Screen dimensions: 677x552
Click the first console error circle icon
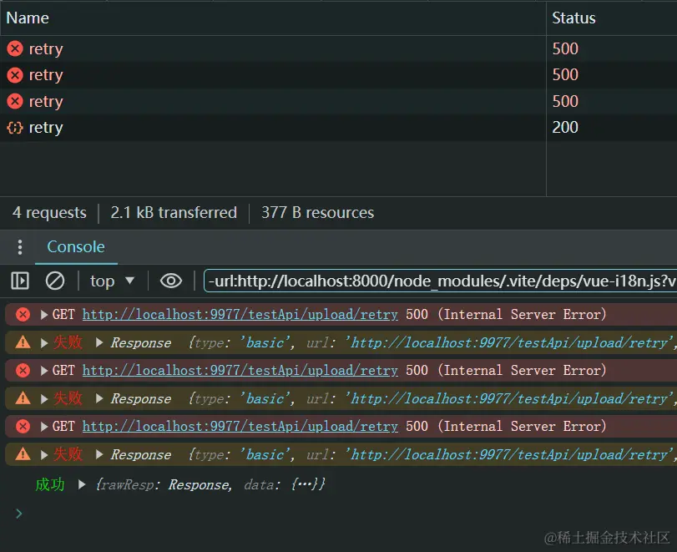[23, 315]
